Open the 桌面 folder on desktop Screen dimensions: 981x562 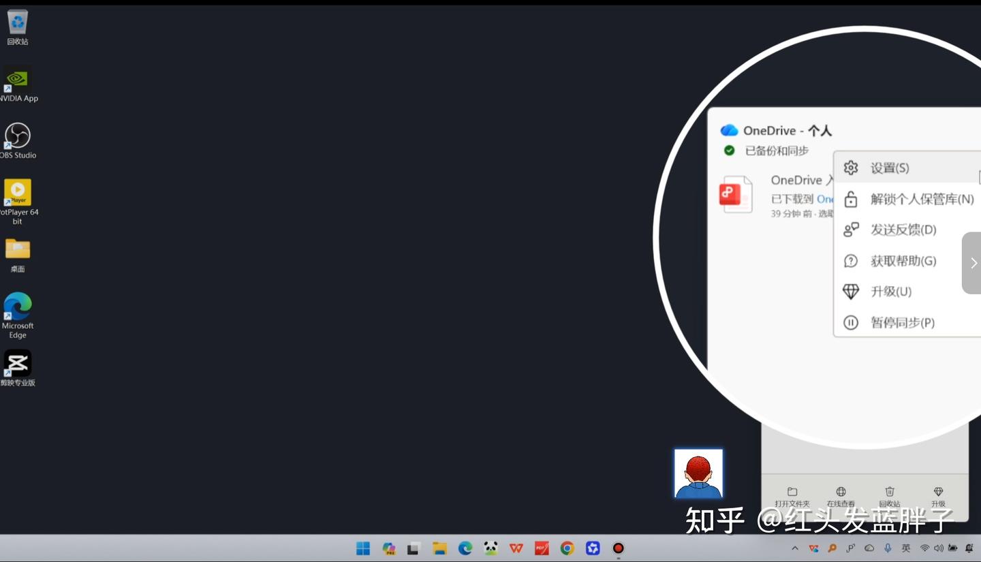pyautogui.click(x=18, y=255)
